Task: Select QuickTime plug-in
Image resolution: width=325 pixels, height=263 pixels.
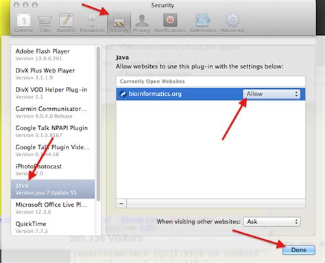Action: click(53, 227)
